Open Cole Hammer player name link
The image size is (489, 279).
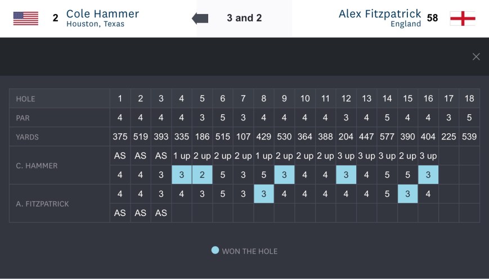pyautogui.click(x=102, y=13)
